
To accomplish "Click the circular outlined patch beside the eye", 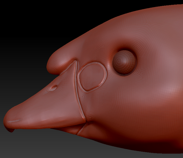I will [x=93, y=77].
